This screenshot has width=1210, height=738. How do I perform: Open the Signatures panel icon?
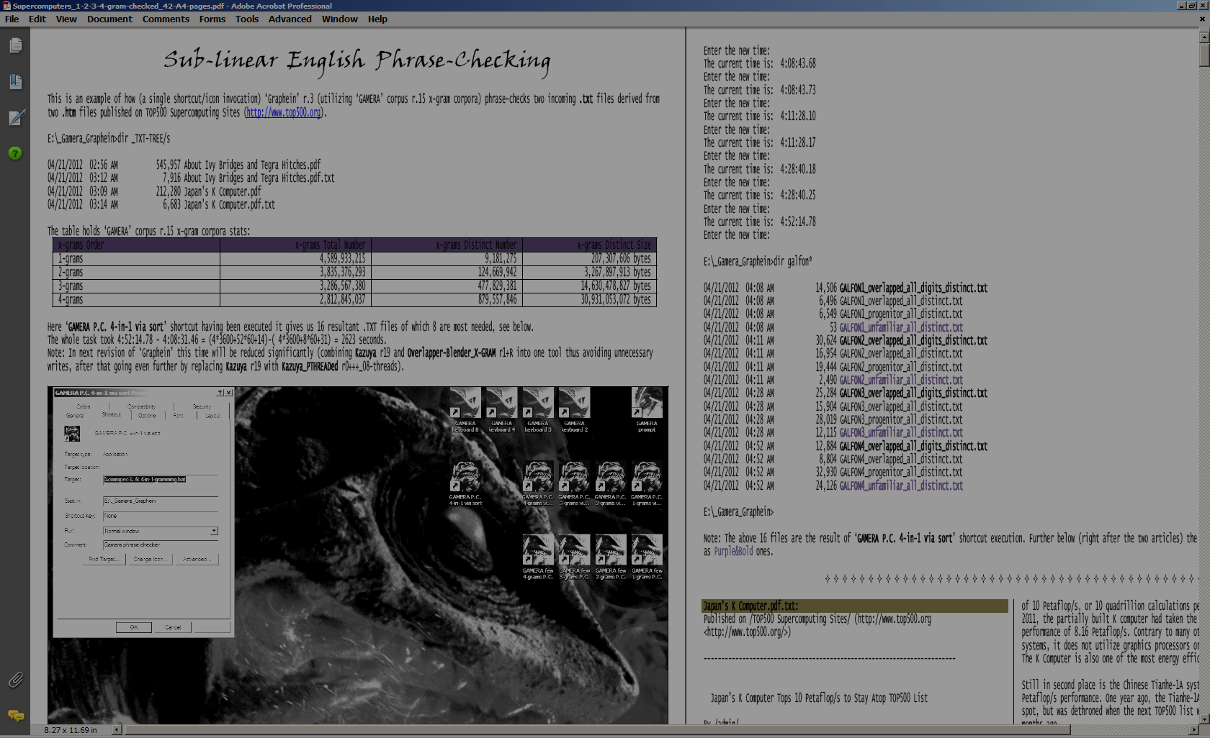[x=16, y=117]
